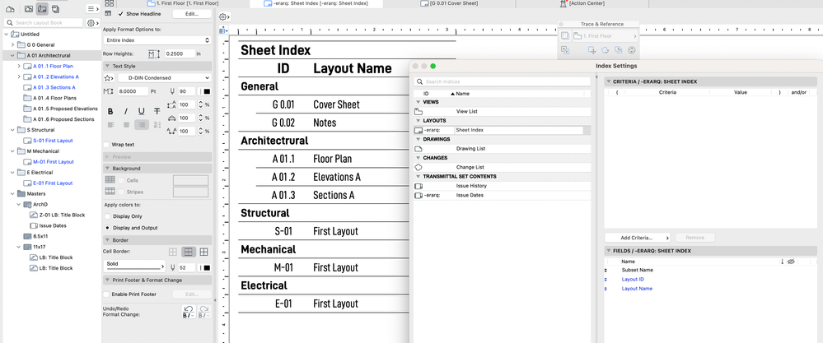The height and width of the screenshot is (343, 823).
Task: Enable the Wrap text checkbox
Action: point(106,145)
